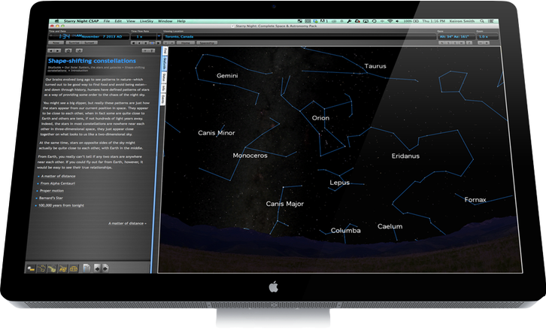This screenshot has width=546, height=336.
Task: Open the Window menu
Action: (165, 21)
